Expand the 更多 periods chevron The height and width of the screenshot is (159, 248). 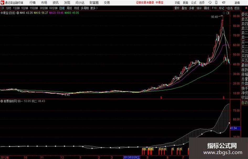coord(94,8)
